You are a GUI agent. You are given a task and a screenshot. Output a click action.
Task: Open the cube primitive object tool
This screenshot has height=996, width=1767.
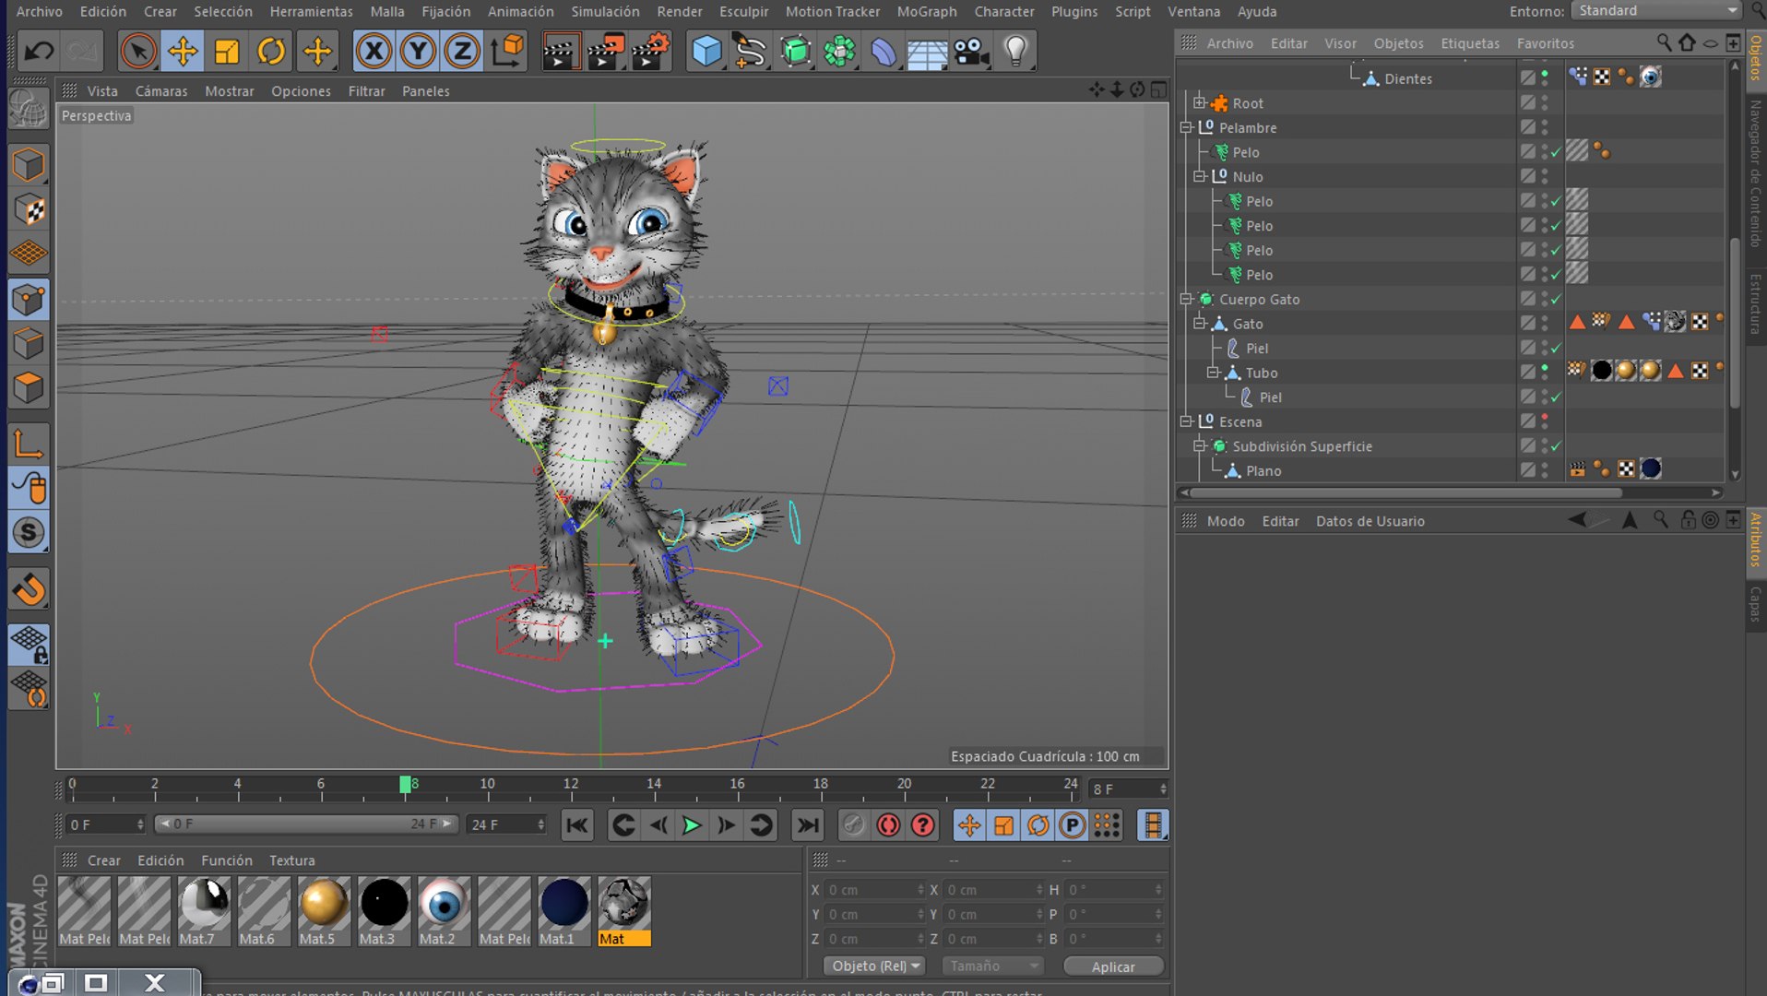(706, 51)
